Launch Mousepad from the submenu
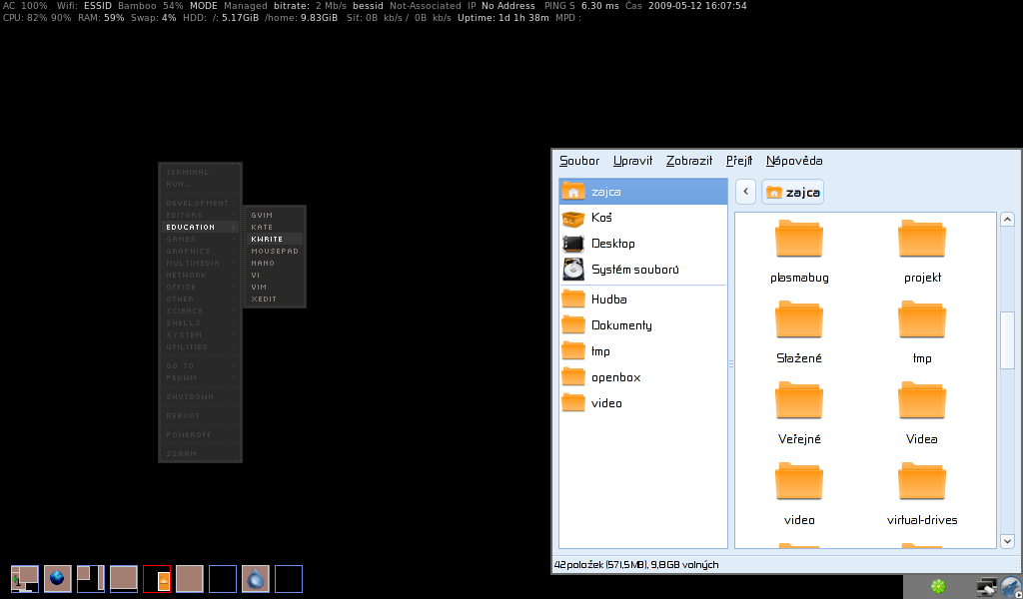1023x599 pixels. coord(275,251)
